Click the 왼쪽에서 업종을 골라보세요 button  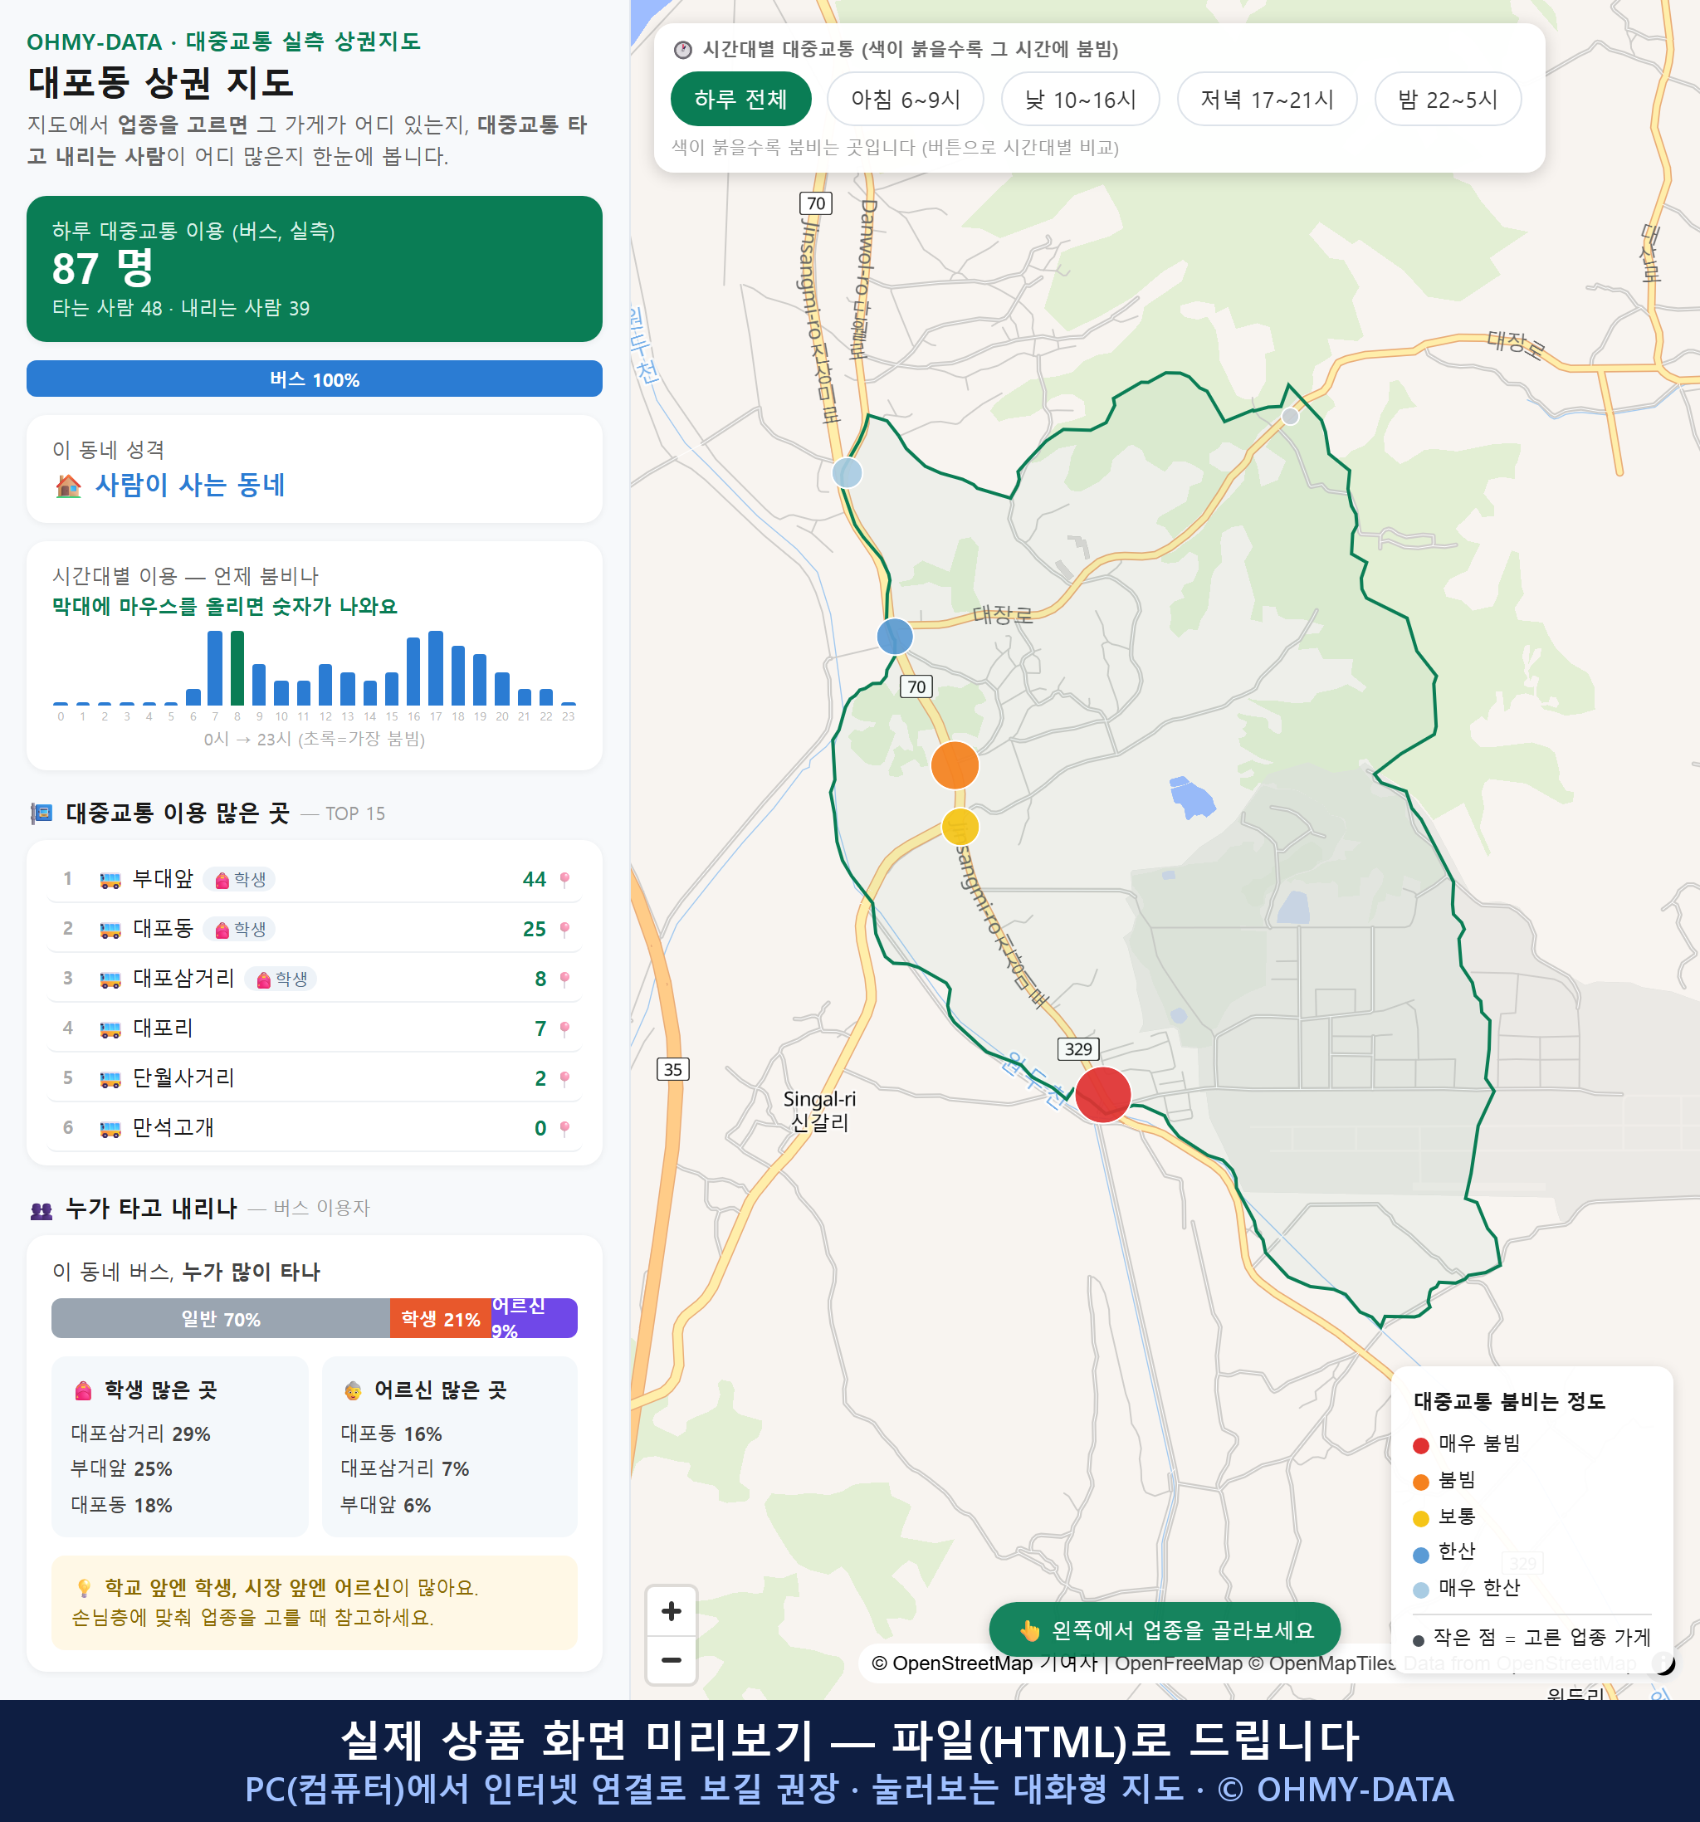coord(1165,1629)
